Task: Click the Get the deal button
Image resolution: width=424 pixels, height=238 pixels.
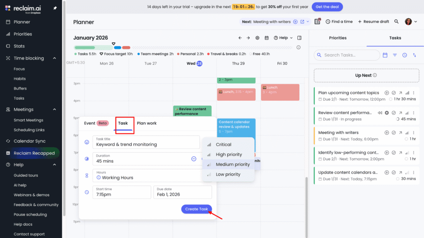Action: [x=327, y=7]
